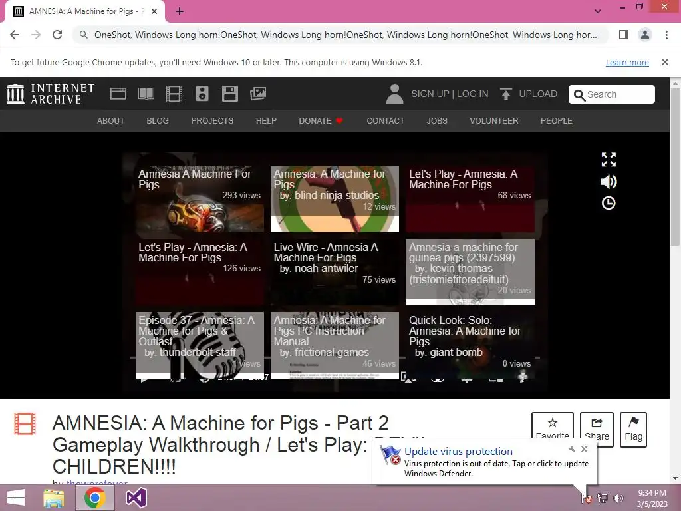Open the BLOG menu item
Screen dimensions: 681x511
158,121
